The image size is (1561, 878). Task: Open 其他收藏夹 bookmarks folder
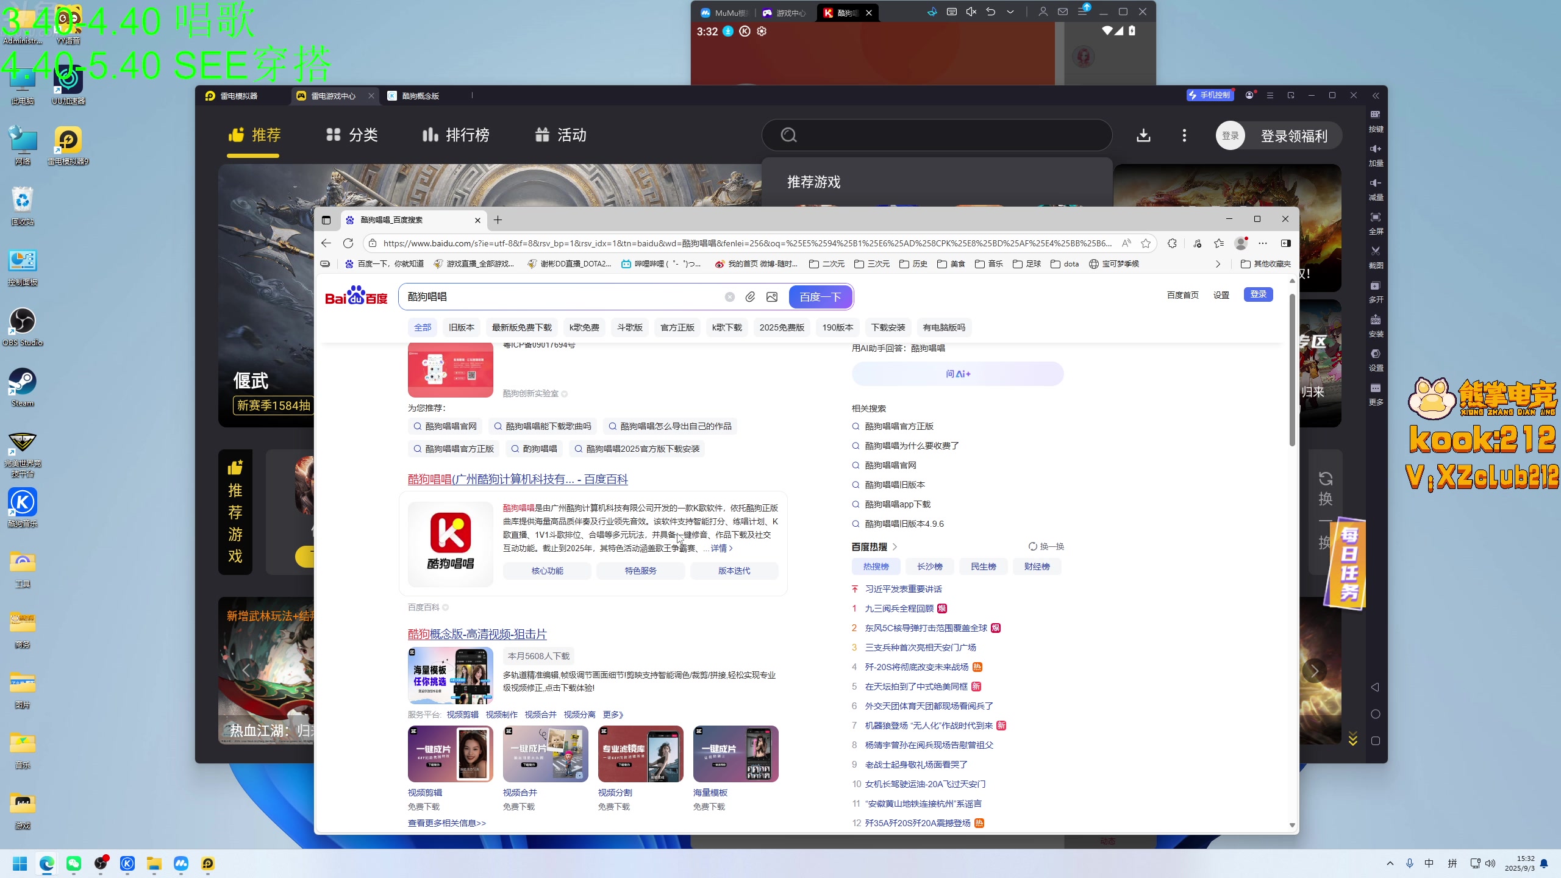1266,264
